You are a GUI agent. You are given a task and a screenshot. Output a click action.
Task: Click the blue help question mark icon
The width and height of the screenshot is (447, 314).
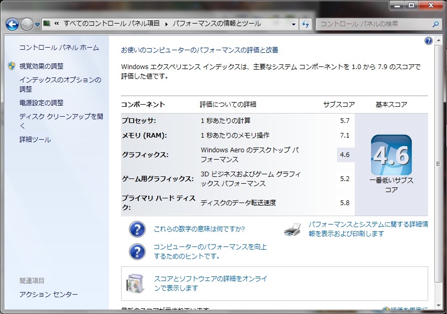click(429, 41)
